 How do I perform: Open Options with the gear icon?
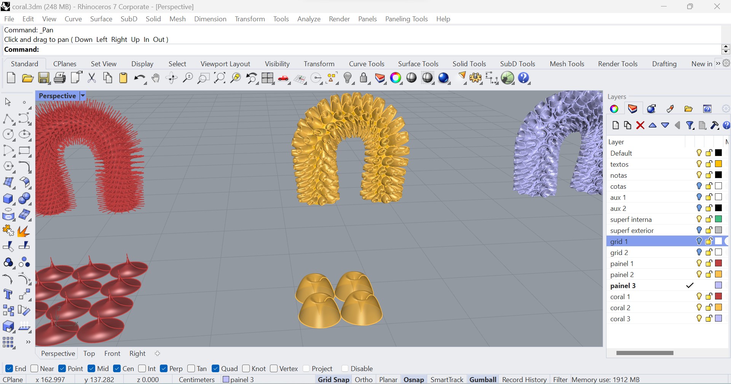(x=476, y=78)
